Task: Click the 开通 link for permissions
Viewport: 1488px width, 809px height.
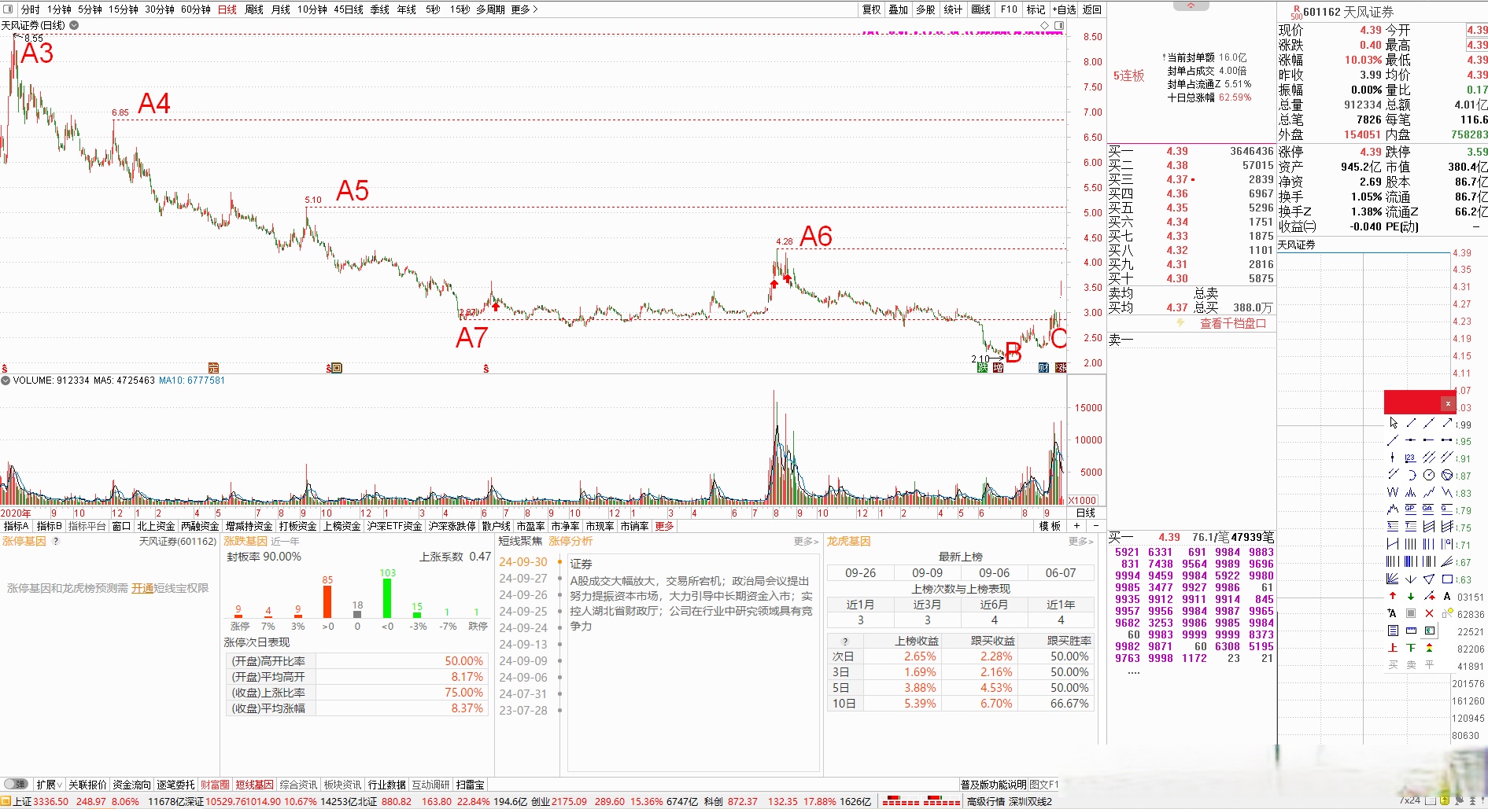Action: pos(142,588)
